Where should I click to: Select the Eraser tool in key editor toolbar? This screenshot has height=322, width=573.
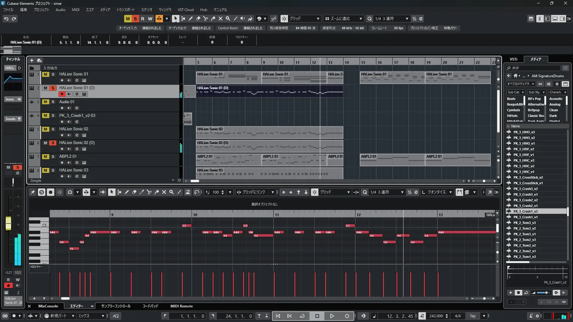(x=134, y=192)
